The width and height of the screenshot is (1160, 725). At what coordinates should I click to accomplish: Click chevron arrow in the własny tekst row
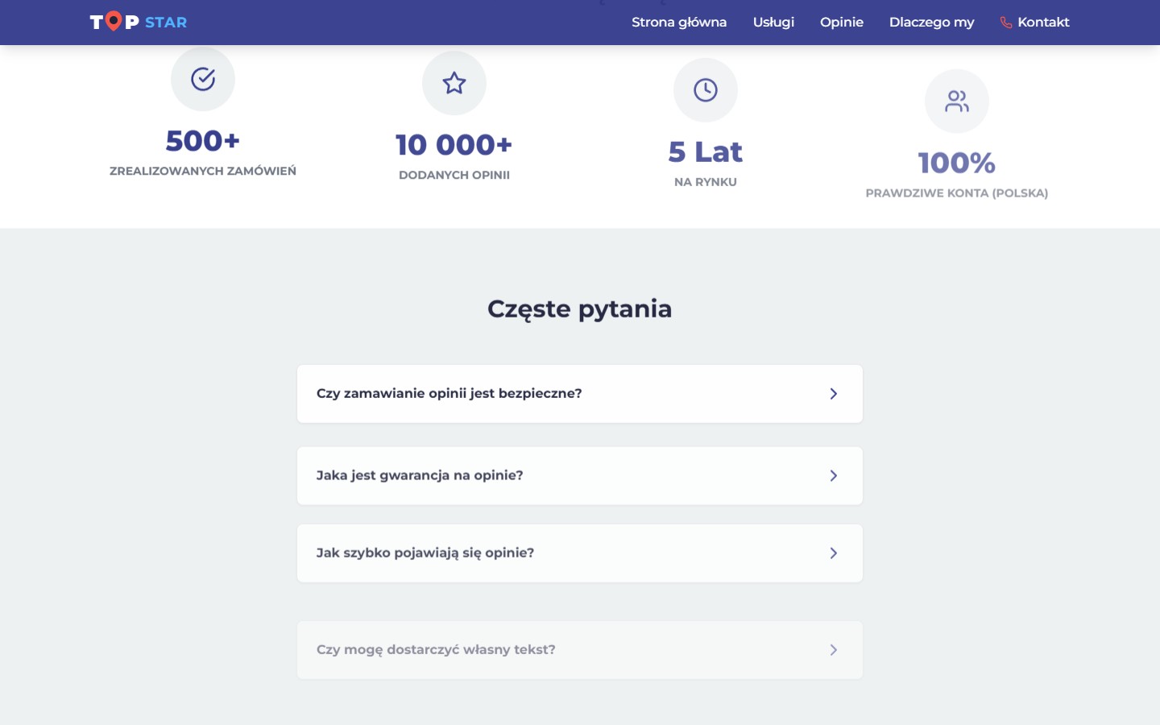(x=834, y=650)
